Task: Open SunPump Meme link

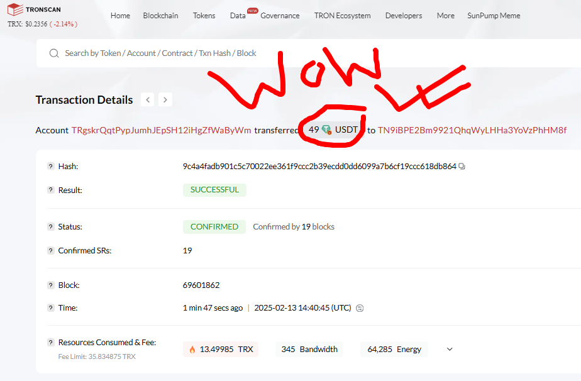Action: pos(494,16)
